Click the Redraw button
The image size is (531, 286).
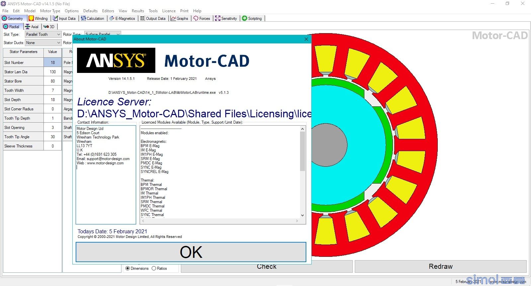tap(440, 266)
